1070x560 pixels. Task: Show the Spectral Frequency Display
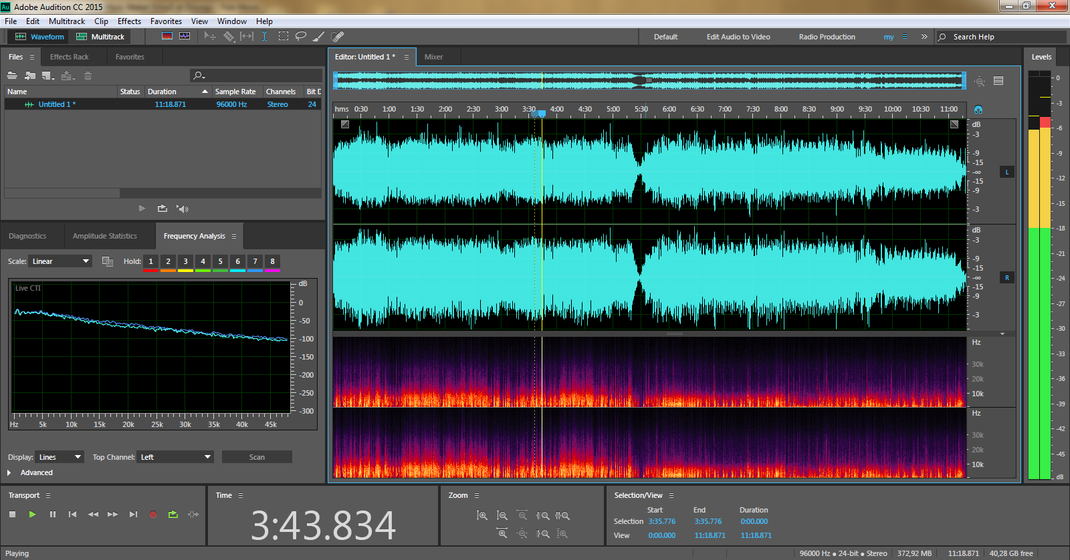pyautogui.click(x=167, y=37)
